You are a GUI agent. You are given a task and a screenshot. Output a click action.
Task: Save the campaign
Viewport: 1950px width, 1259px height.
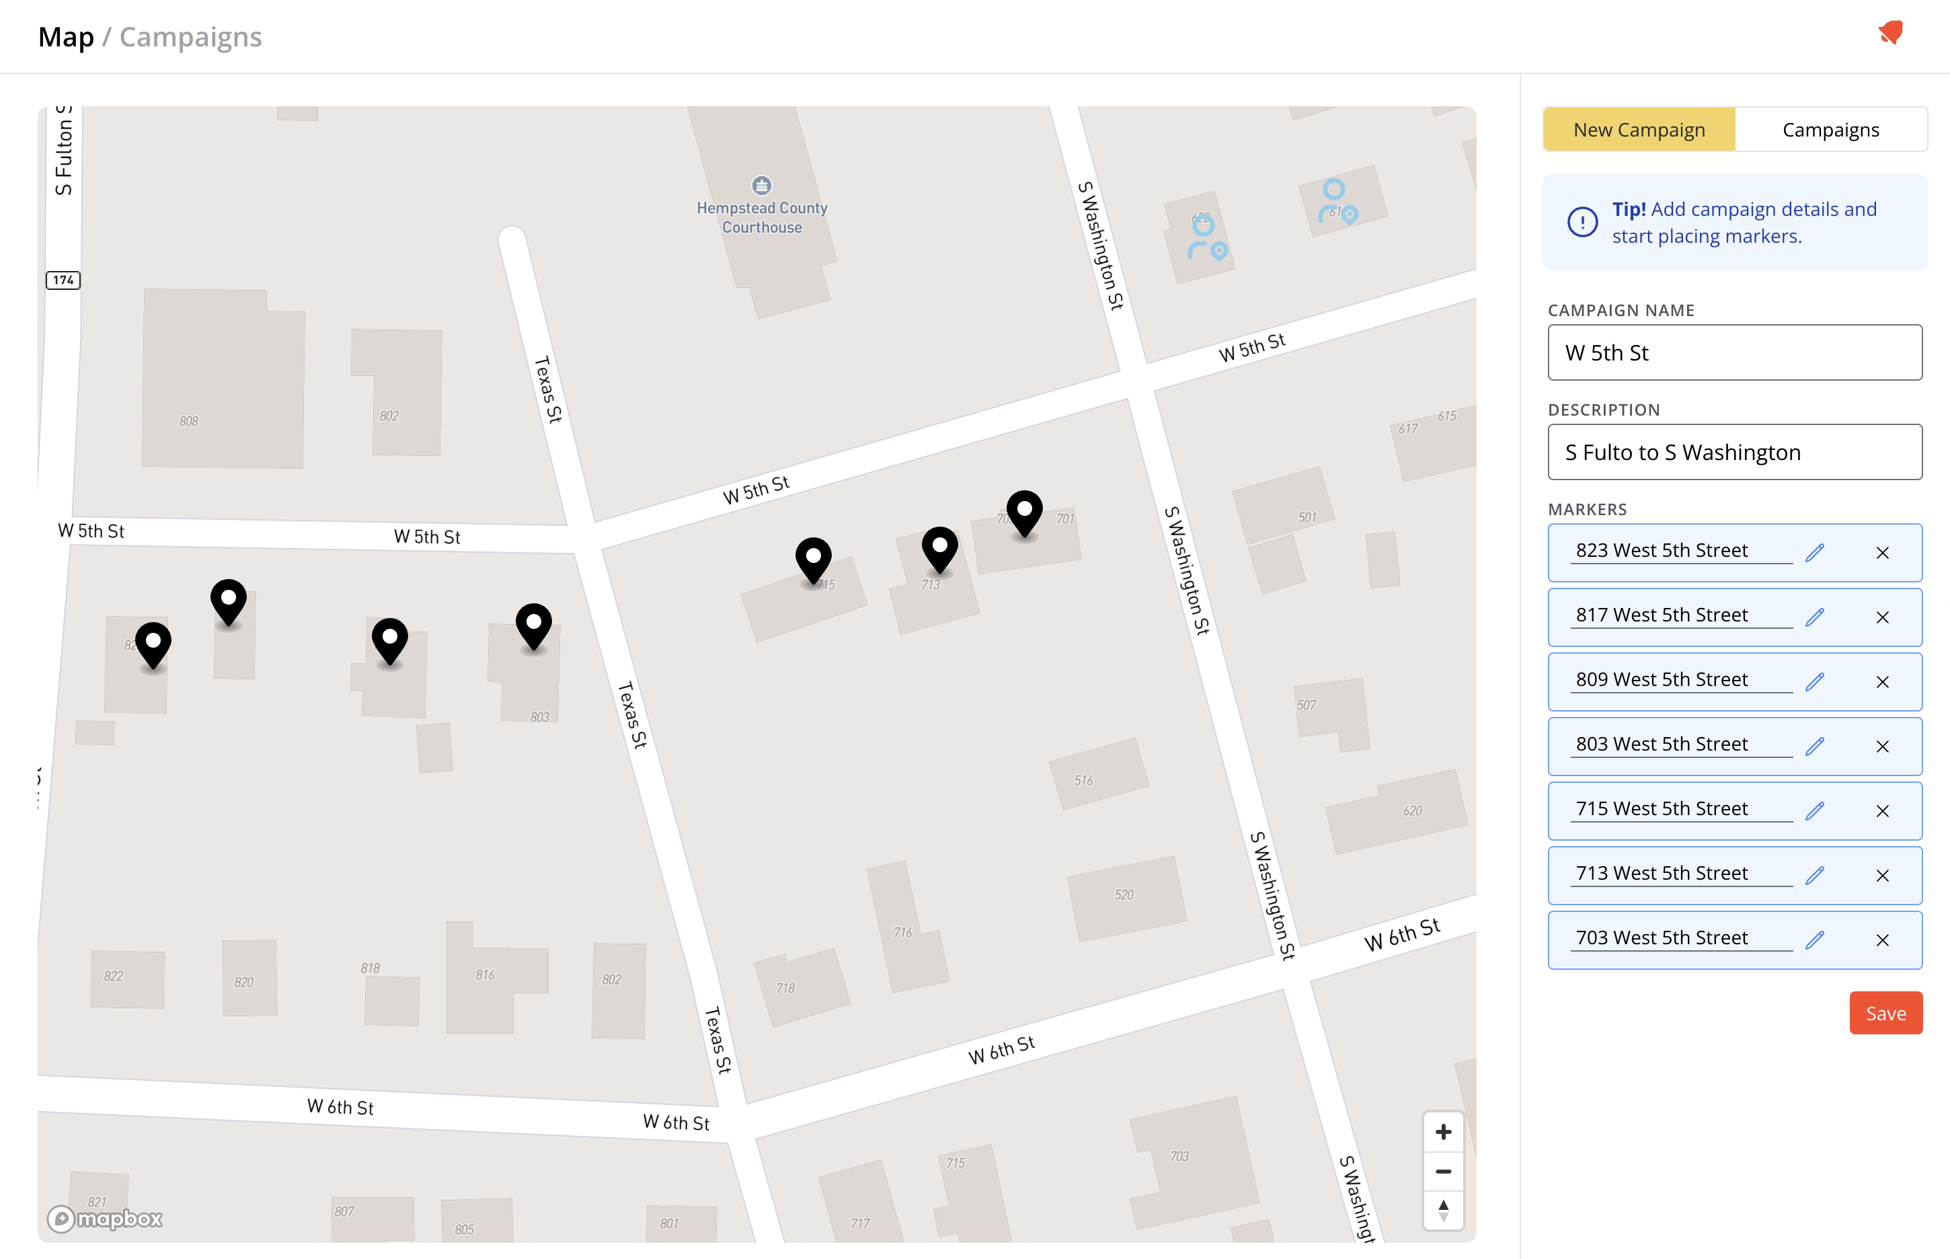coord(1885,1013)
